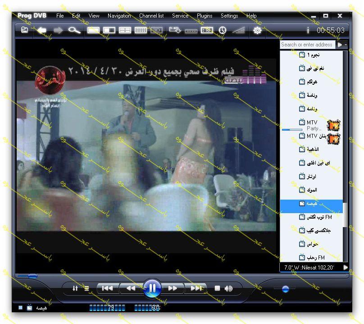Image resolution: width=364 pixels, height=324 pixels.
Task: Open the clock icon in the toolbar
Action: tap(223, 30)
